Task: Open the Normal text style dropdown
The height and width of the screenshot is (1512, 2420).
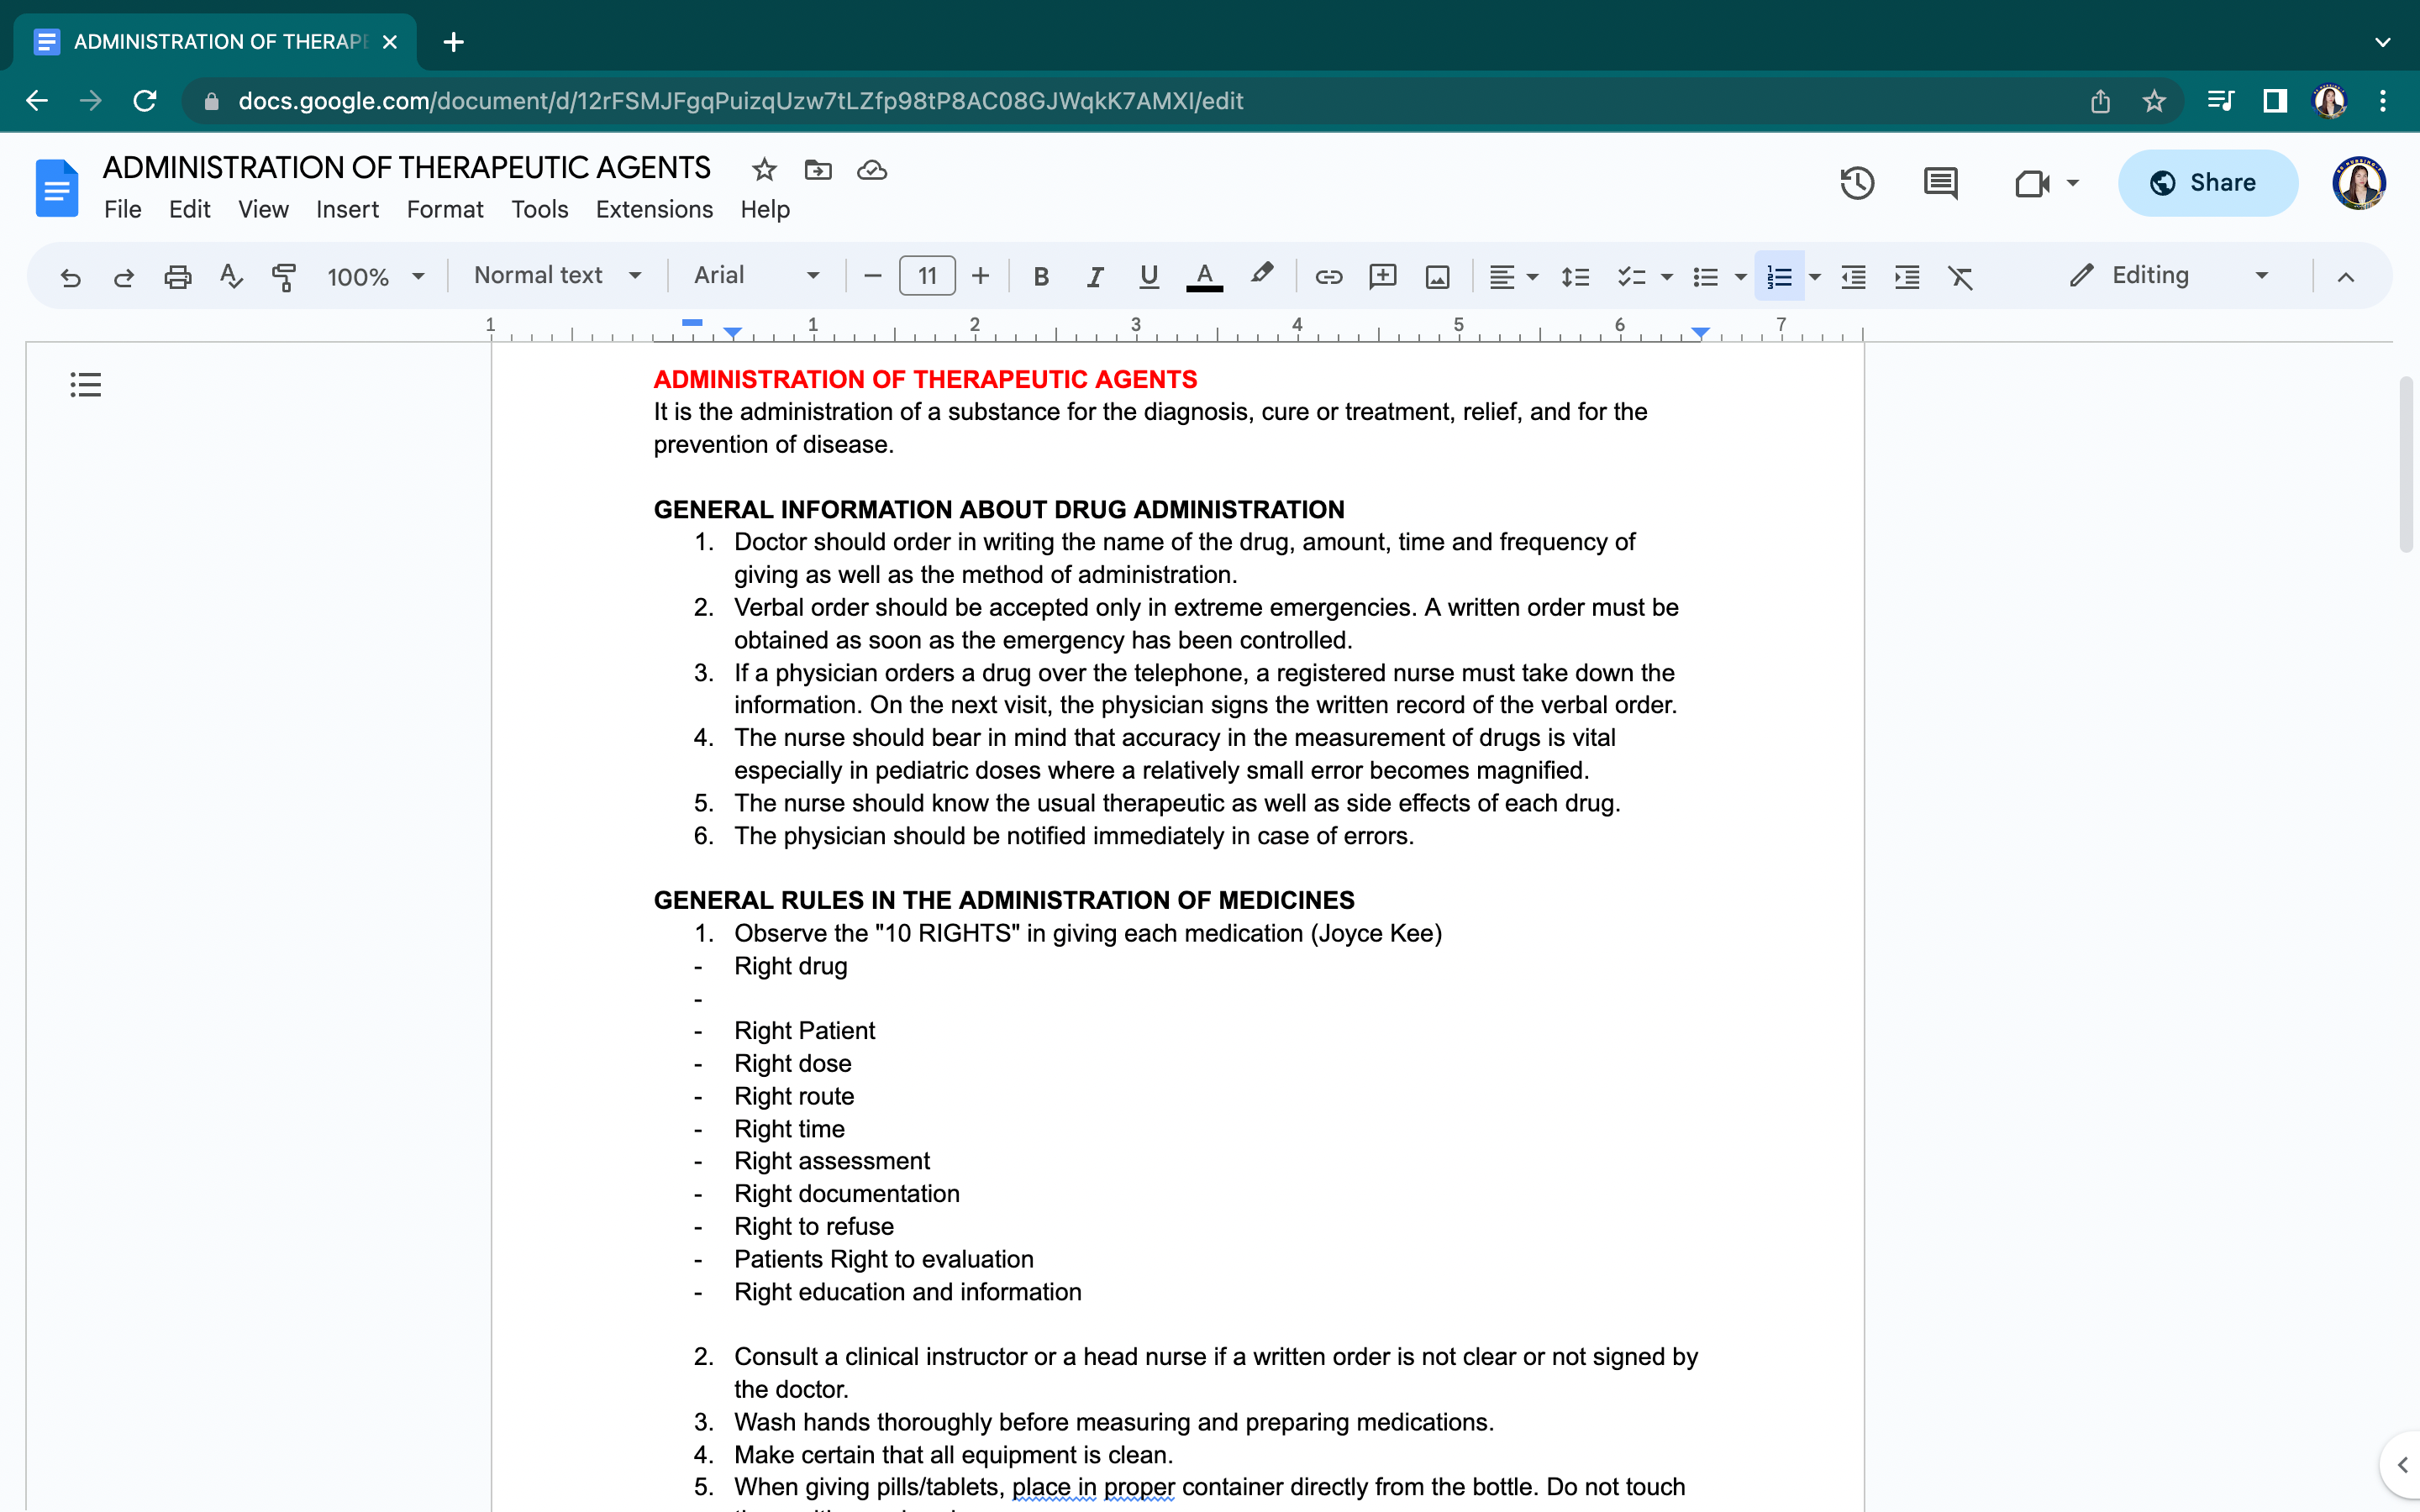Action: [557, 275]
